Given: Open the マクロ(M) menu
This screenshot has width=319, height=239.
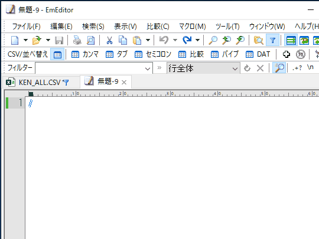Looking at the screenshot, I should click(x=192, y=27).
